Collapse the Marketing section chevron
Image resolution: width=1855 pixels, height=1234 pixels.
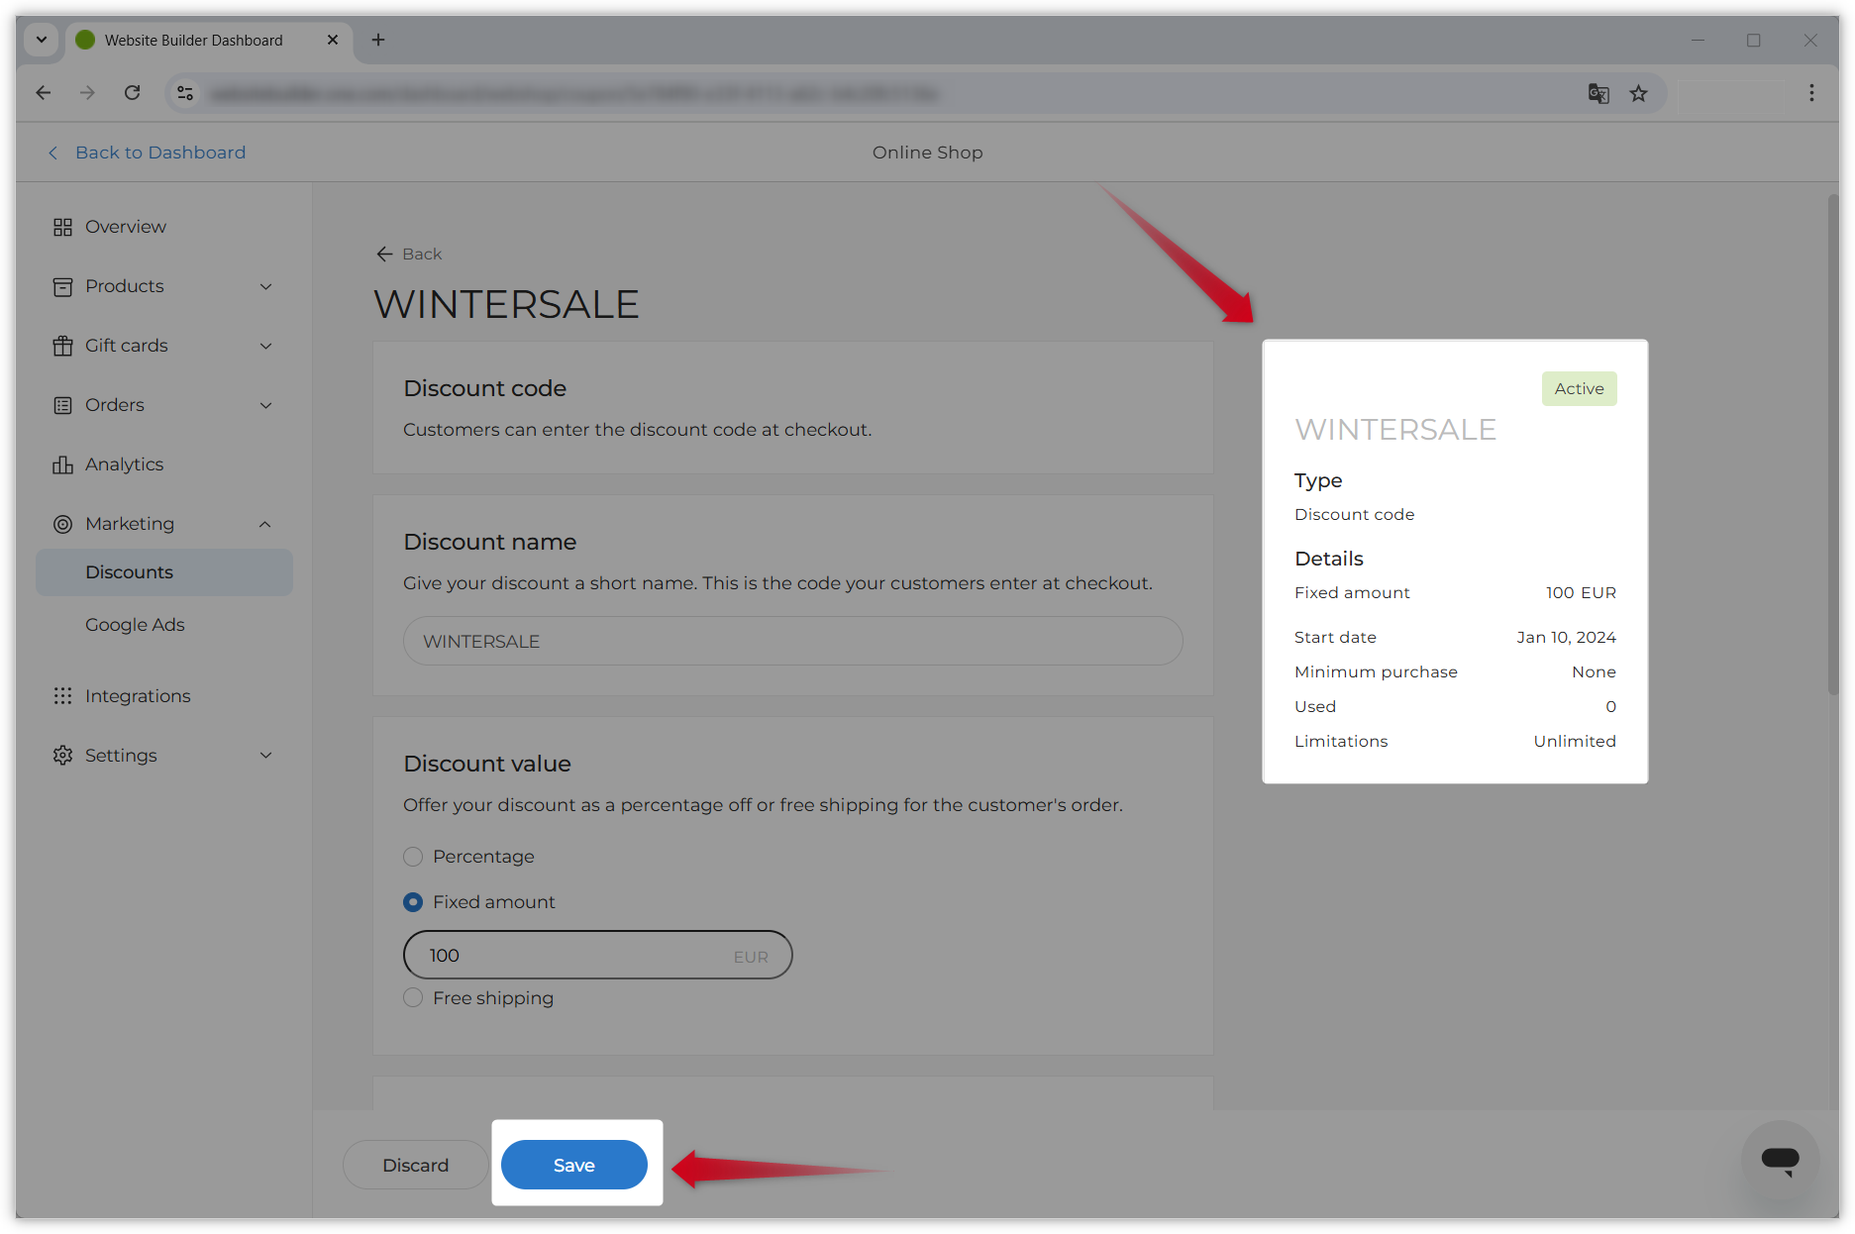point(265,524)
